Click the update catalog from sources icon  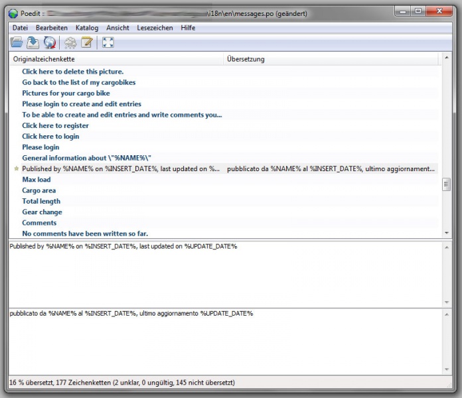(x=50, y=43)
